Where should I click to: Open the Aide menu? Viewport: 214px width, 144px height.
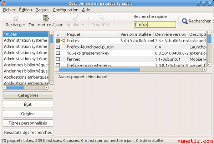tap(86, 10)
